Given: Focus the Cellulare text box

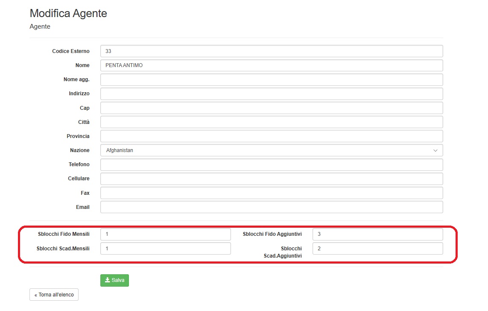Looking at the screenshot, I should coord(271,179).
